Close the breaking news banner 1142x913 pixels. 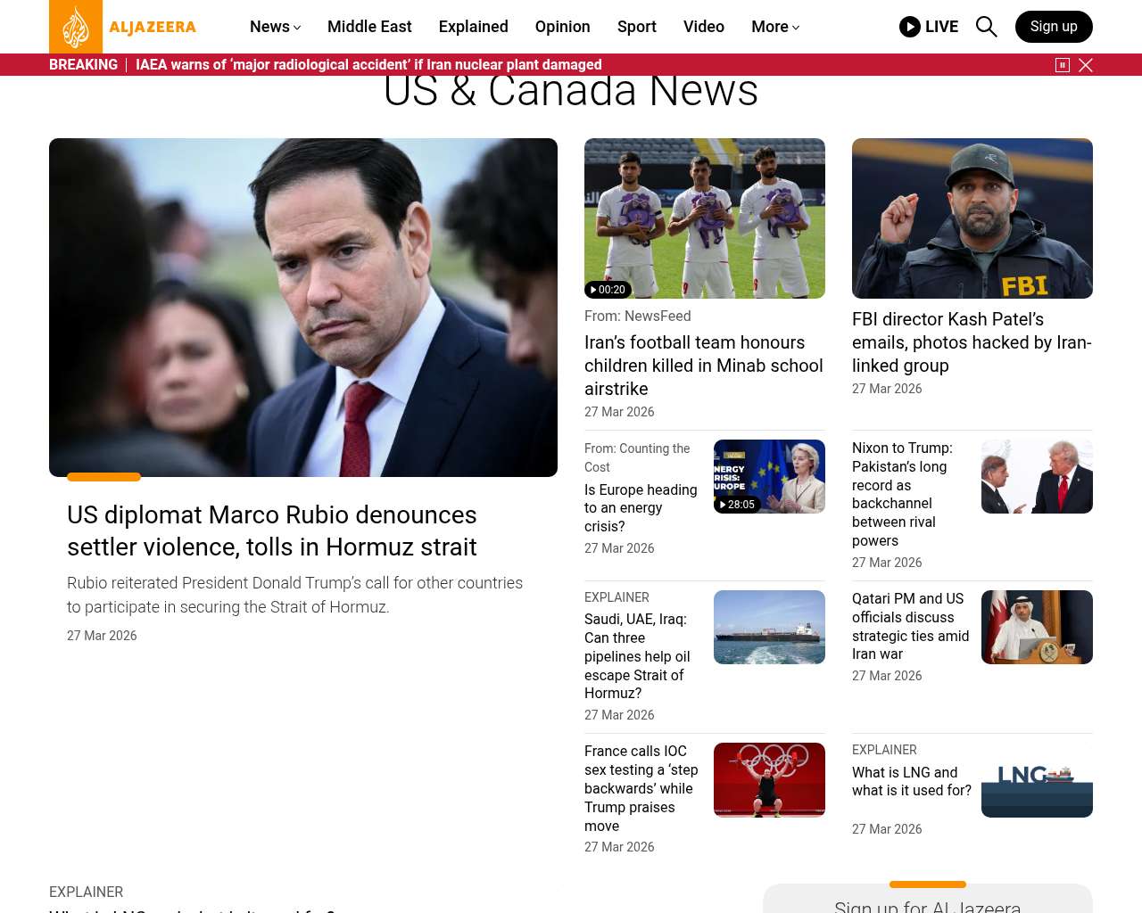pos(1086,65)
